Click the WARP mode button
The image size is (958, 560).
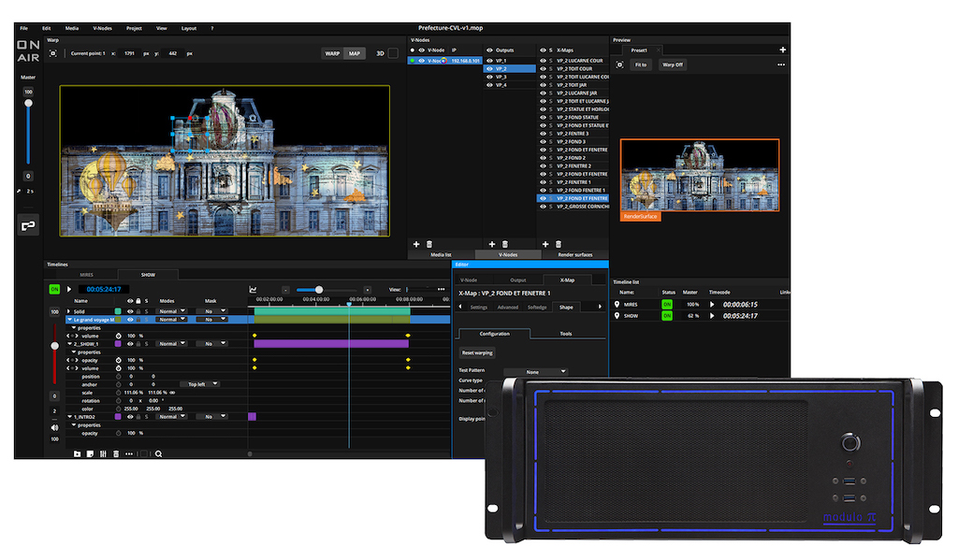332,53
